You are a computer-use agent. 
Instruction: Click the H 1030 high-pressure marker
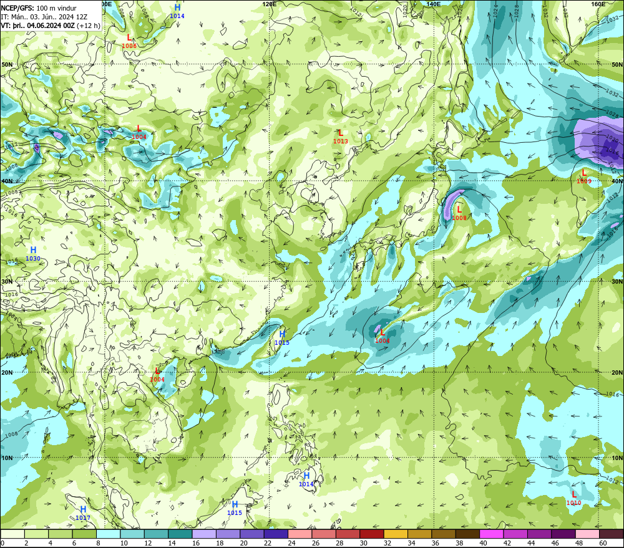pyautogui.click(x=33, y=254)
